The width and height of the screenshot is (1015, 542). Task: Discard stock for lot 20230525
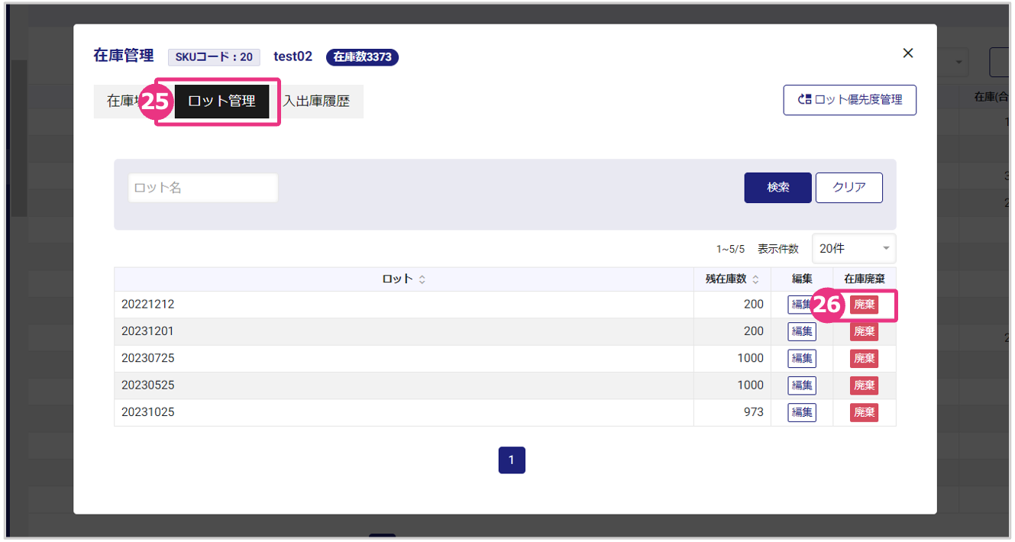tap(864, 386)
